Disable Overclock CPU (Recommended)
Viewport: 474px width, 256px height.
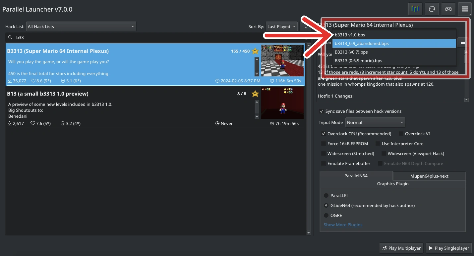click(x=324, y=134)
